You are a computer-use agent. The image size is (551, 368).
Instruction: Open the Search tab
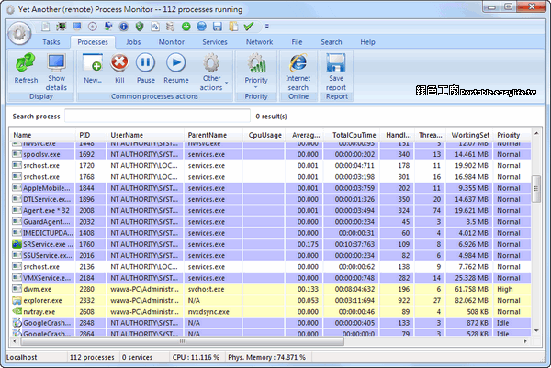(x=331, y=42)
